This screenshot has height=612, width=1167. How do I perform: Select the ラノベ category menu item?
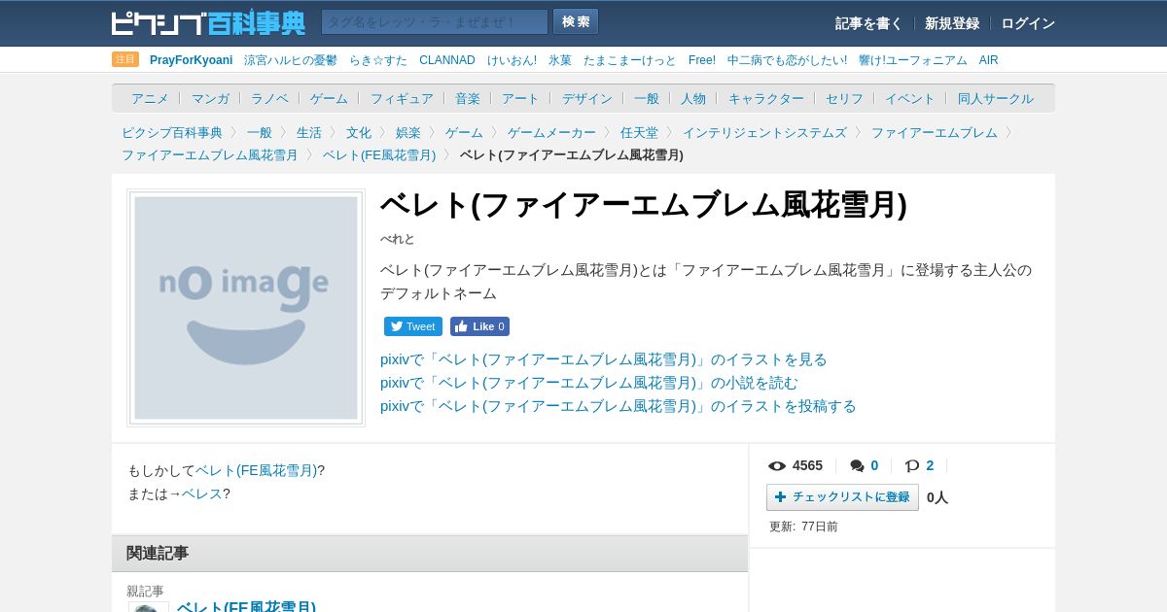(x=269, y=98)
